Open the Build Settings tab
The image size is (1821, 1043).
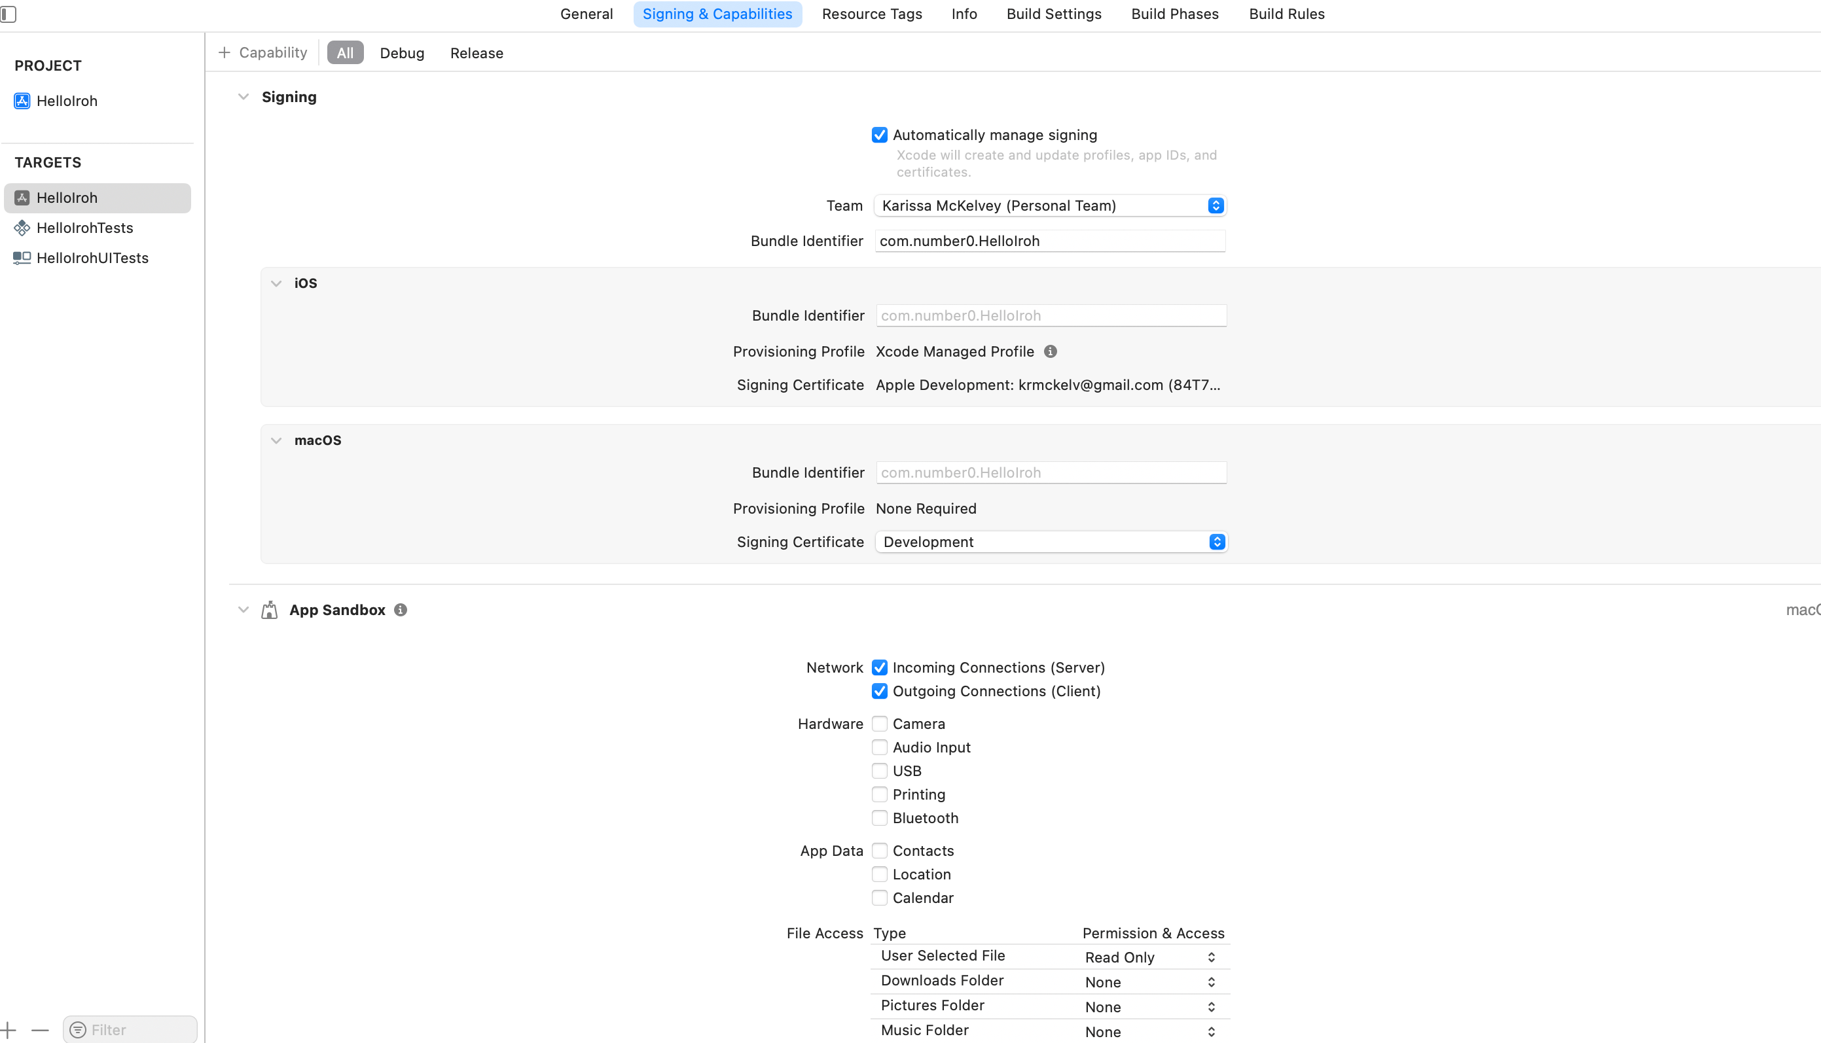(x=1054, y=14)
